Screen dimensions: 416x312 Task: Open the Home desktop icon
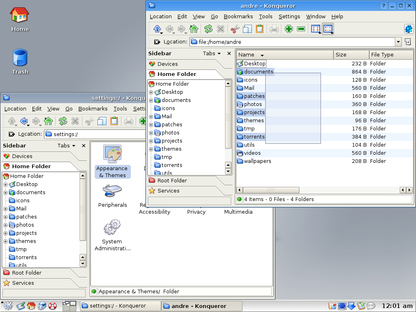19,19
